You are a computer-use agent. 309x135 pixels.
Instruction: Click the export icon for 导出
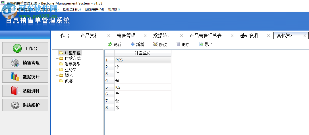point(201,44)
